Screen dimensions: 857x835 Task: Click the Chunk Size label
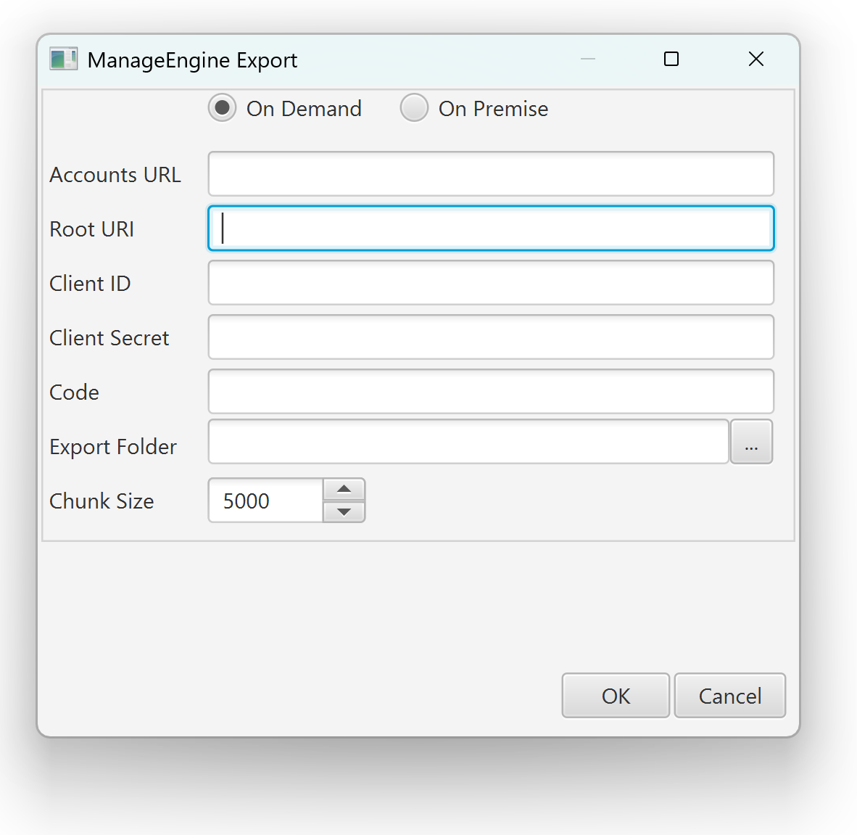click(x=102, y=501)
